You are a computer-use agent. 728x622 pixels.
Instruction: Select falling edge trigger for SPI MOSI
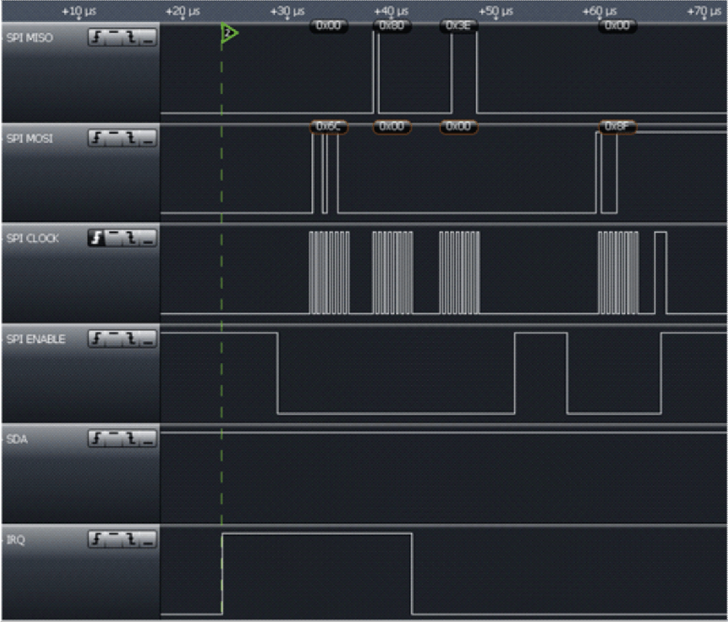131,137
